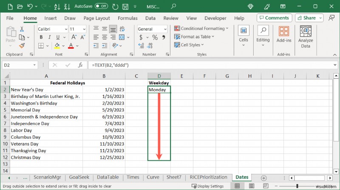Viewport: 340px width, 190px height.
Task: Click Decrease Decimal icon
Action: [x=150, y=46]
